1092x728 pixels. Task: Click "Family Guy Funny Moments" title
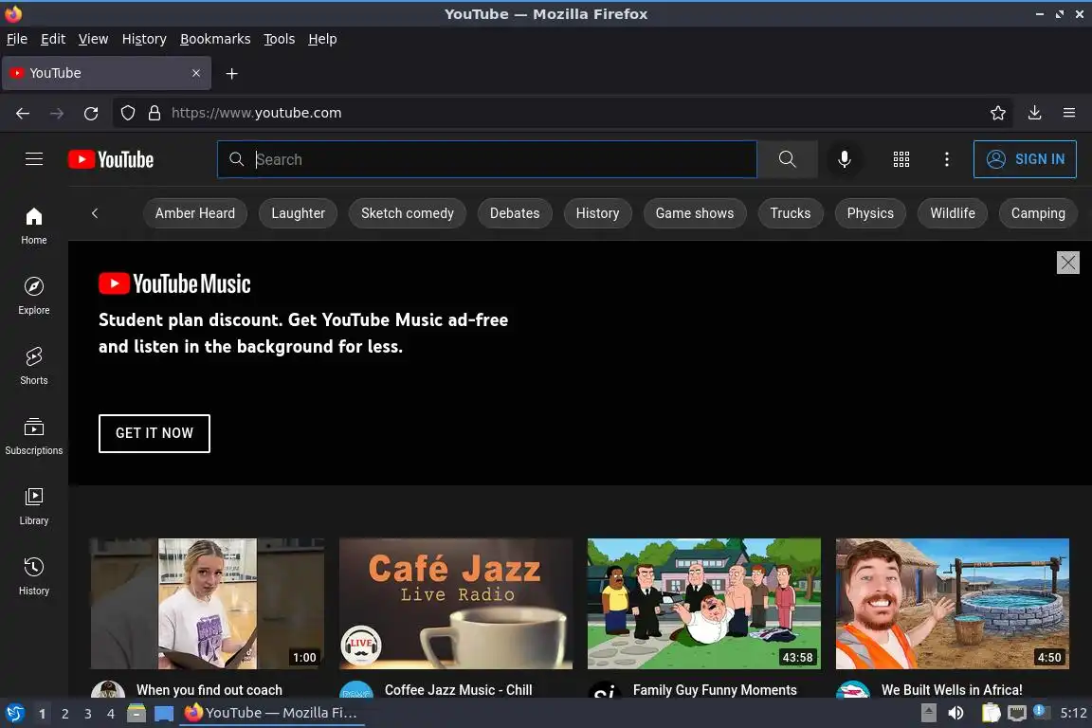(715, 690)
